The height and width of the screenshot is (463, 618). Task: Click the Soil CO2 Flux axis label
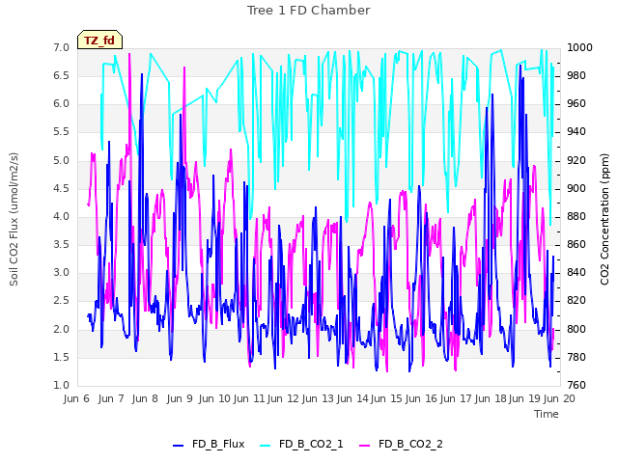pos(14,219)
